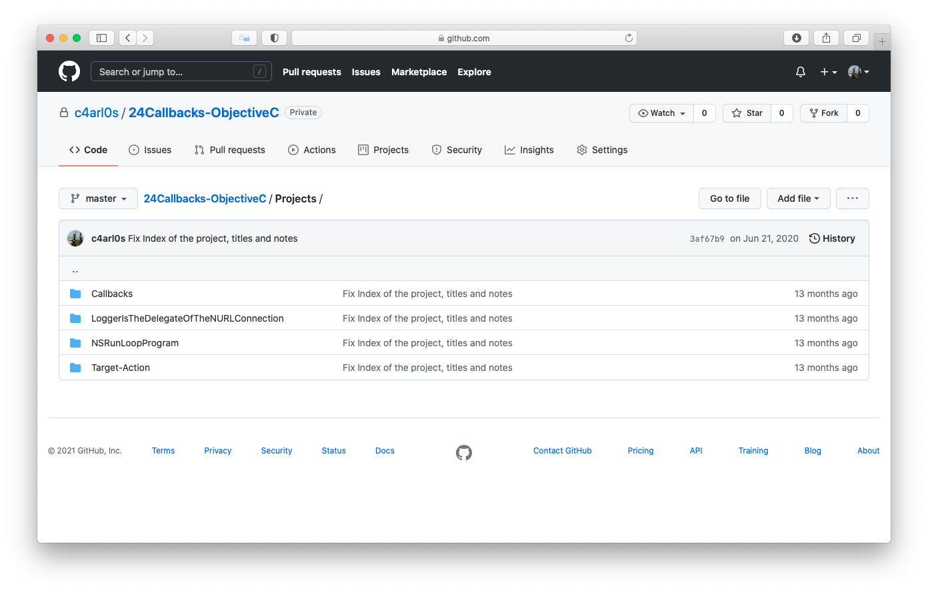This screenshot has height=592, width=928.
Task: Expand the master branch selector
Action: coord(98,198)
